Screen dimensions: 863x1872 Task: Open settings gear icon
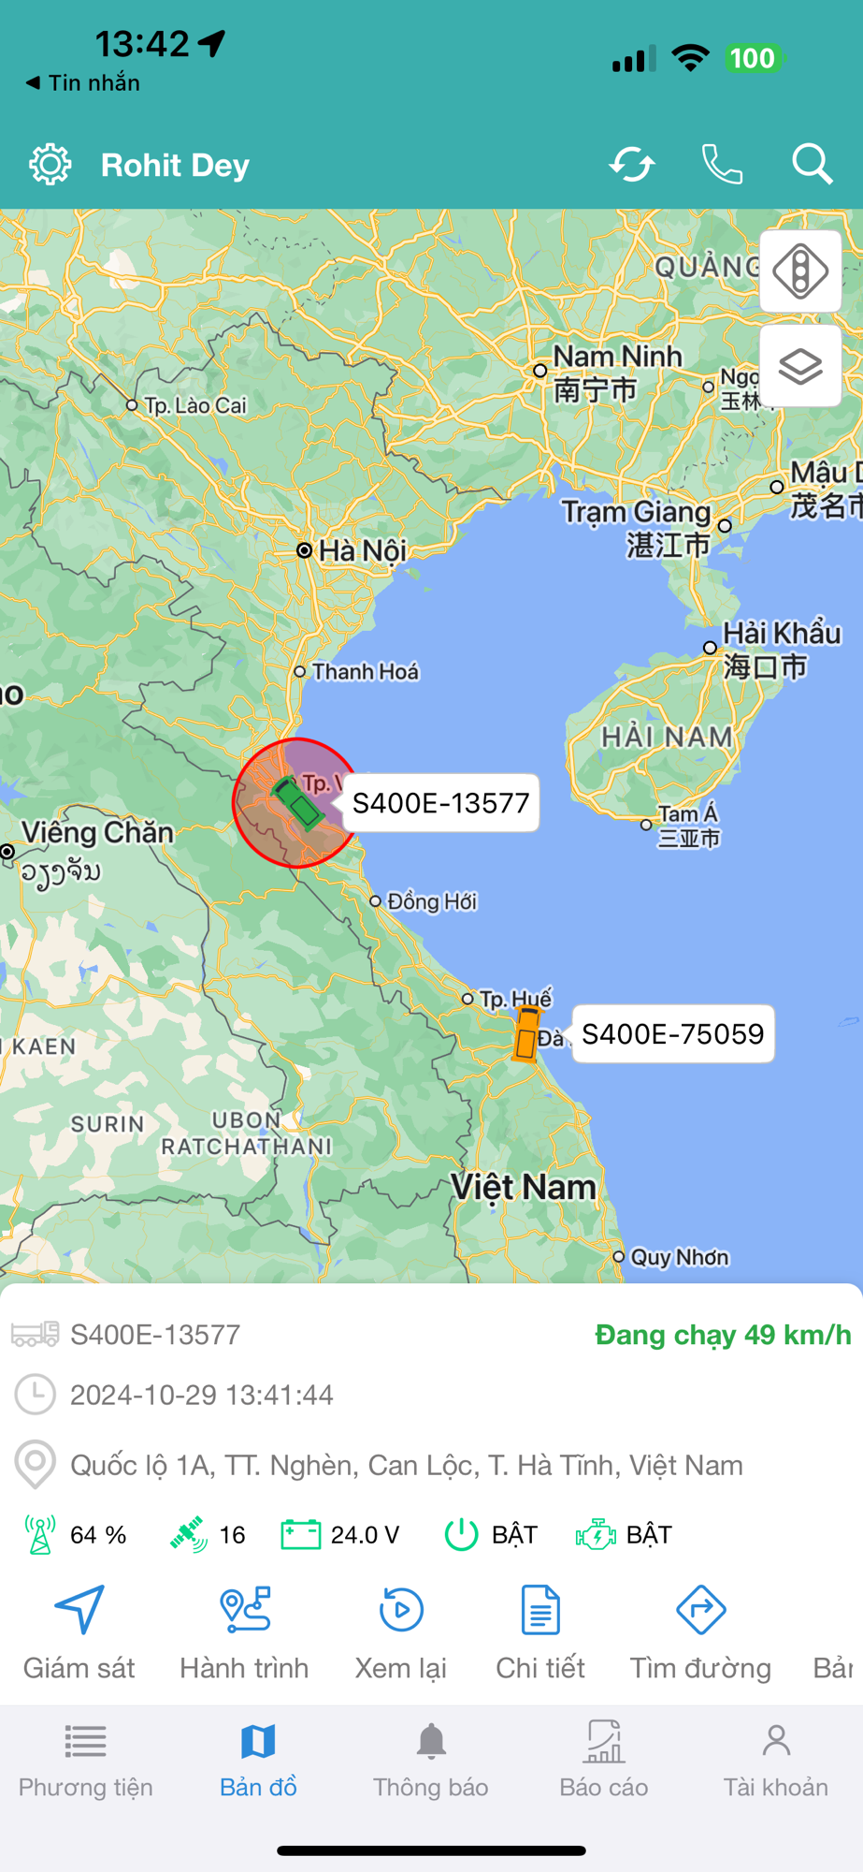point(50,165)
